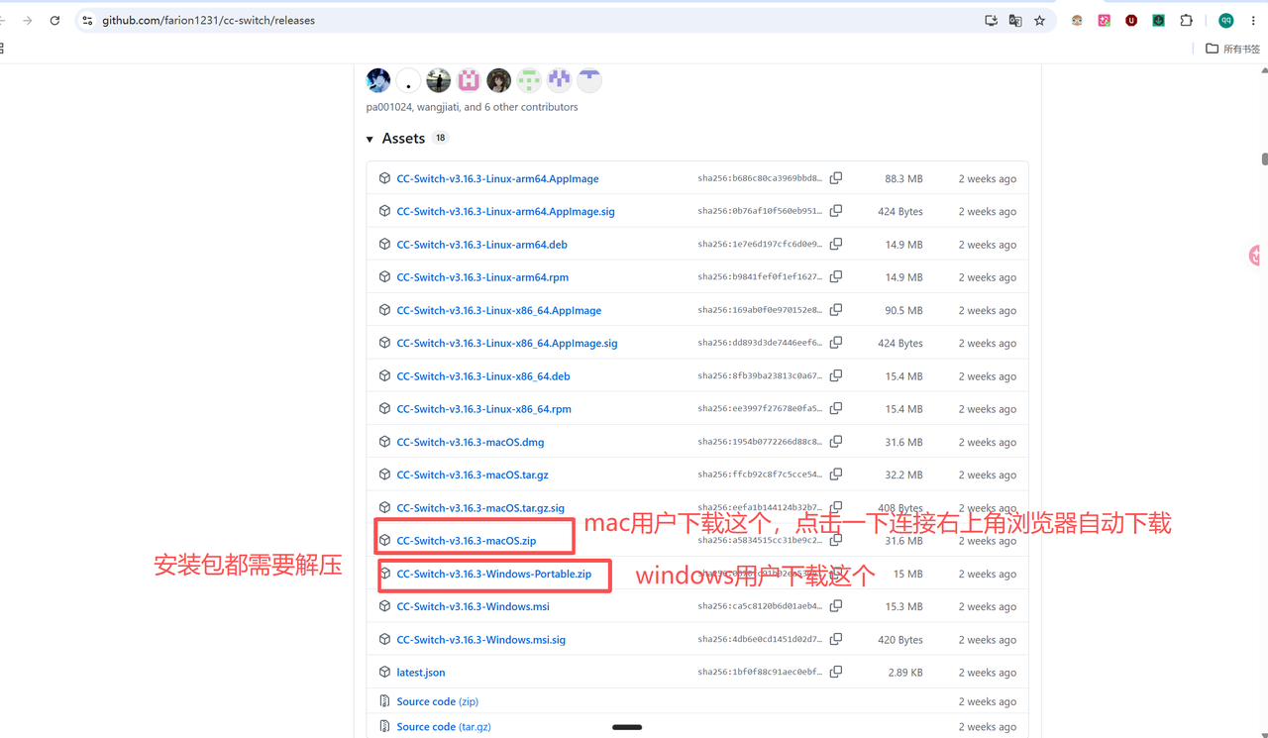Screen dimensions: 1268x738
Task: Click the red U extension icon
Action: (x=1130, y=20)
